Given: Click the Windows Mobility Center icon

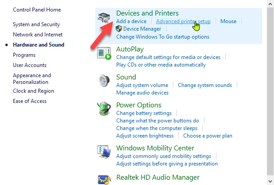Looking at the screenshot, I should coord(104,152).
